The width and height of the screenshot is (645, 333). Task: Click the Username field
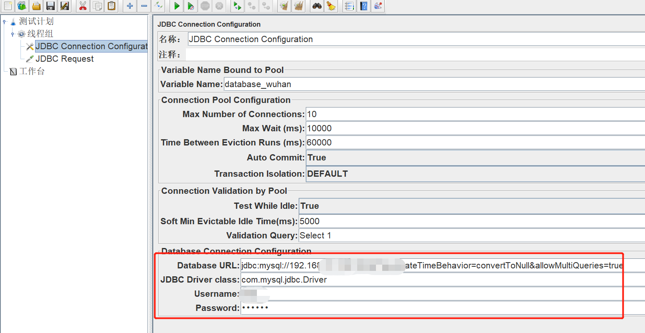click(443, 294)
